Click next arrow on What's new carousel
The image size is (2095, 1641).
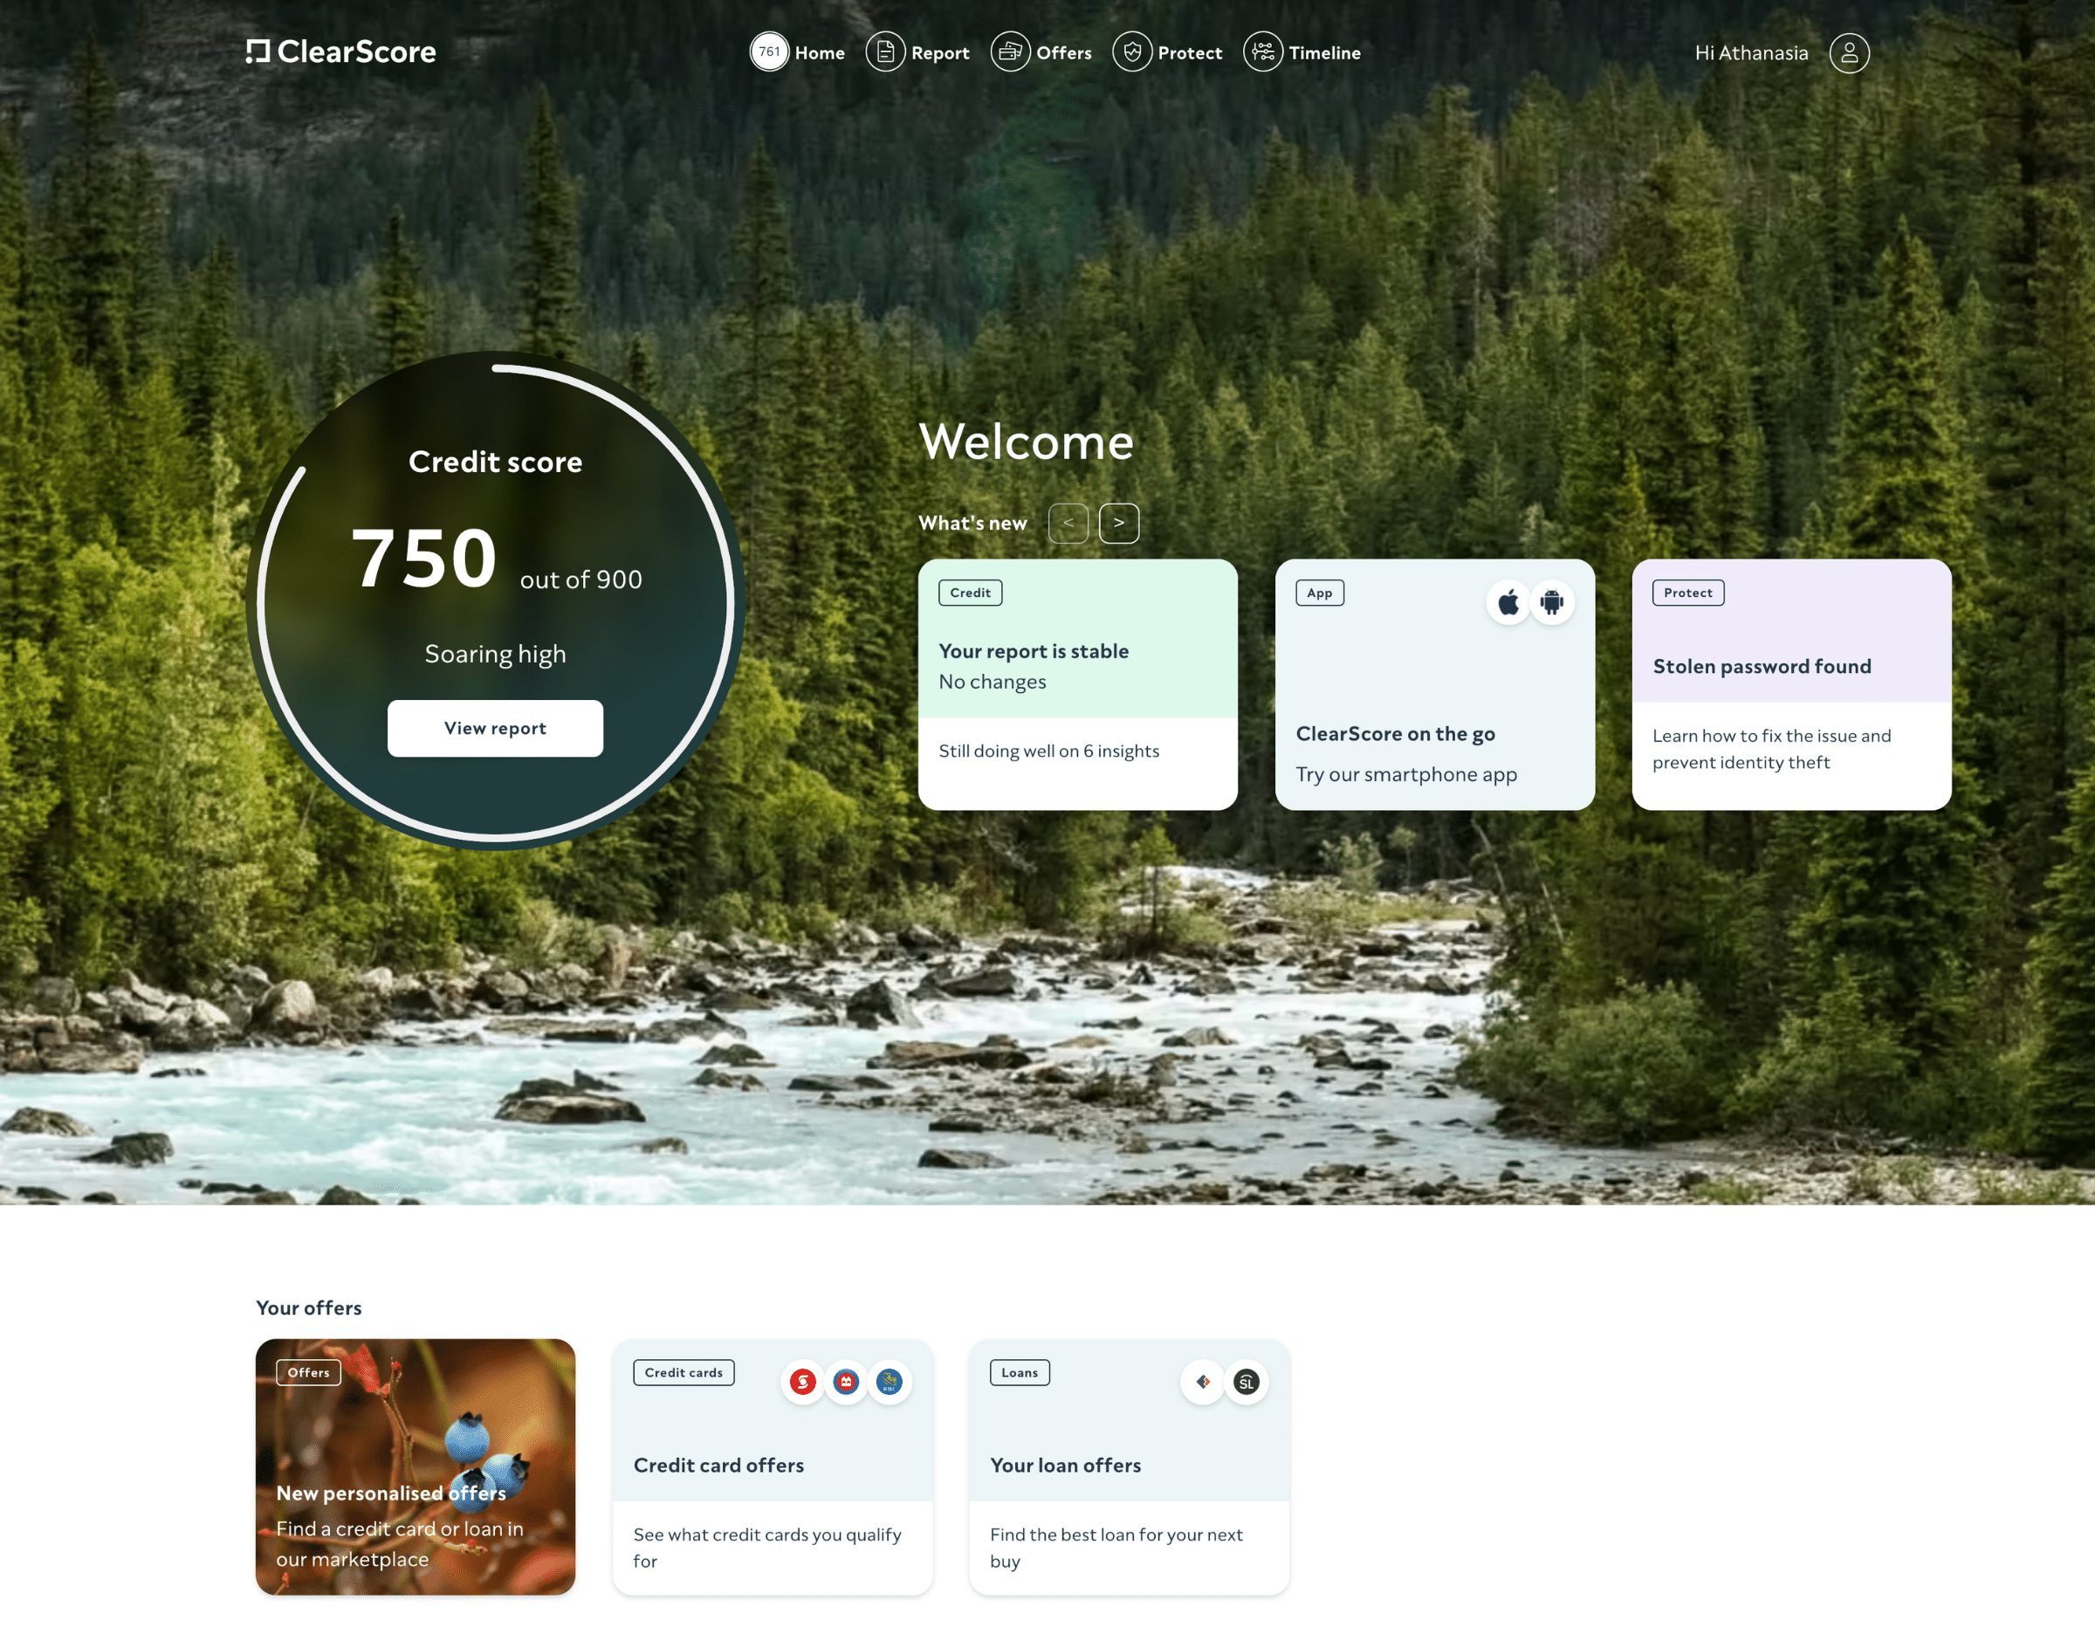[x=1119, y=522]
